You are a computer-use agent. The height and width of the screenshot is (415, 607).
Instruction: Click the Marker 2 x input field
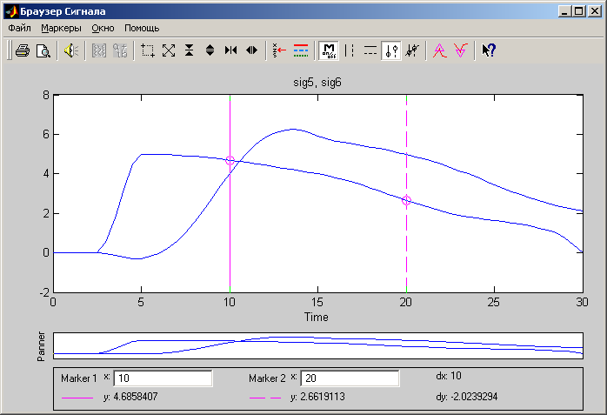pyautogui.click(x=350, y=378)
